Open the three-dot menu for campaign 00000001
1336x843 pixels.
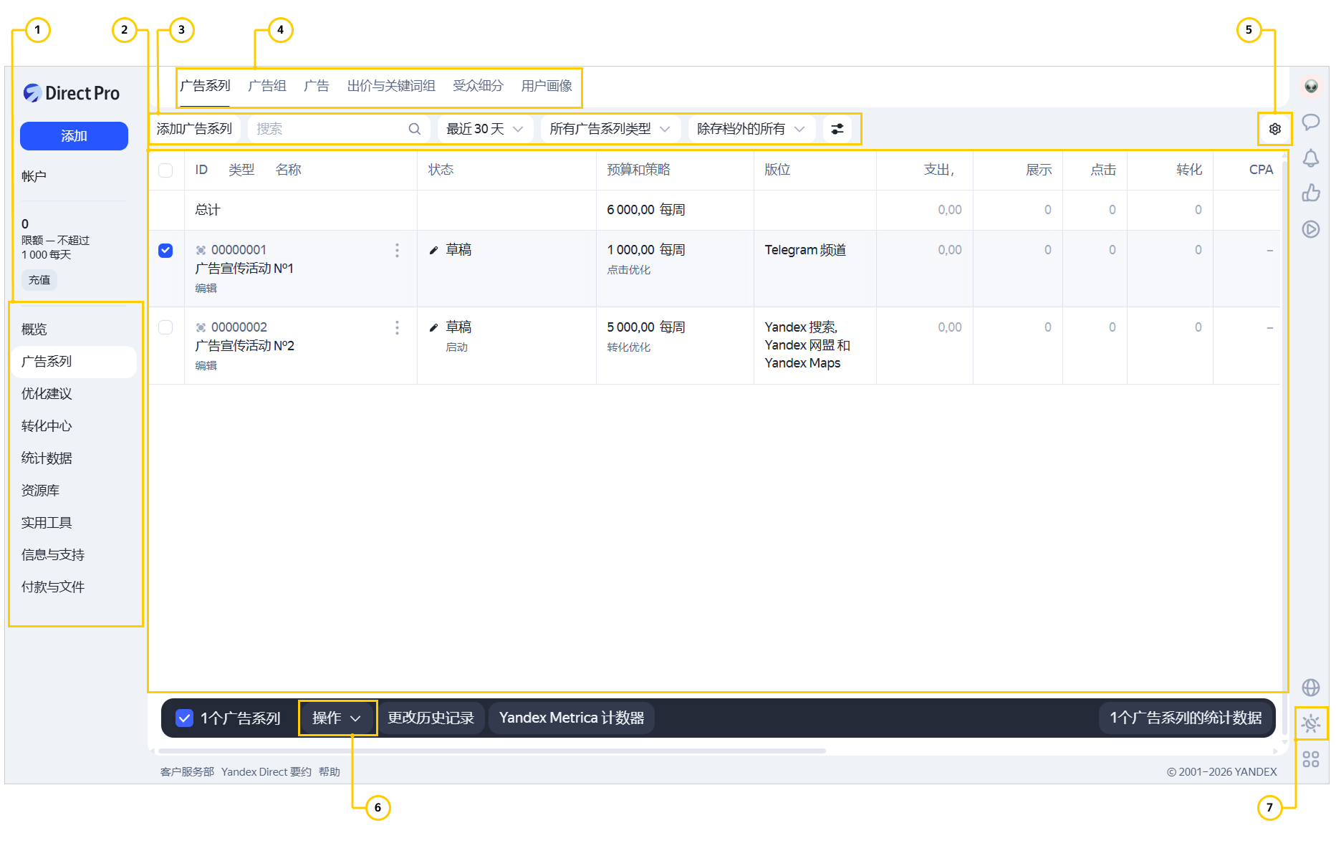pos(397,250)
